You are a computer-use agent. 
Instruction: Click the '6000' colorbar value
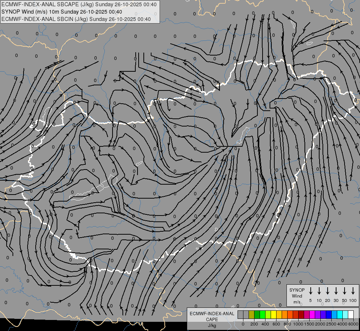354,324
